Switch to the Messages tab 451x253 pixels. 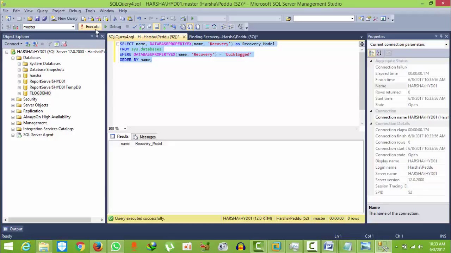point(144,137)
